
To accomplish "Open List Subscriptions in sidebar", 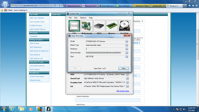I will (37, 66).
